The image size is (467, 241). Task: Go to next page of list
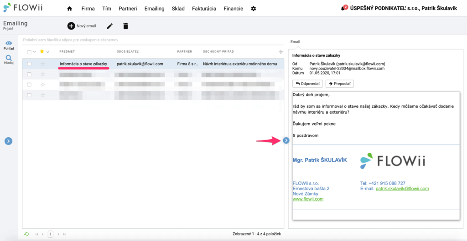coord(58,234)
